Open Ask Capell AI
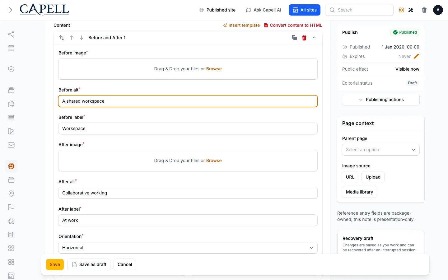Screen dimensions: 448x280 point(264,10)
